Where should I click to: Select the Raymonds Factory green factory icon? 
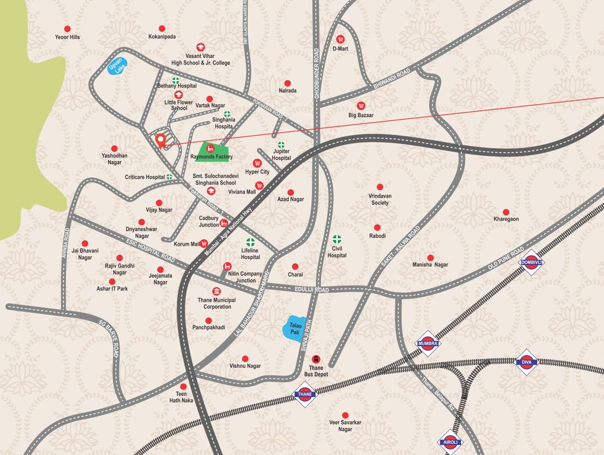point(210,148)
